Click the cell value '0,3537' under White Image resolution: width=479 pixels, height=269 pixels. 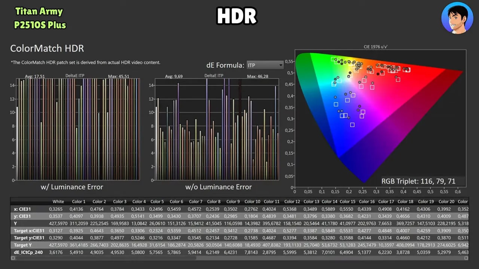56,216
